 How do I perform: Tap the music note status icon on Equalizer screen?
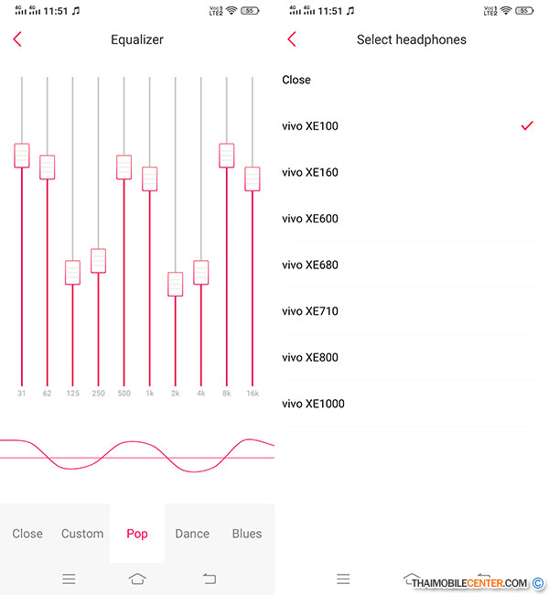click(x=76, y=11)
